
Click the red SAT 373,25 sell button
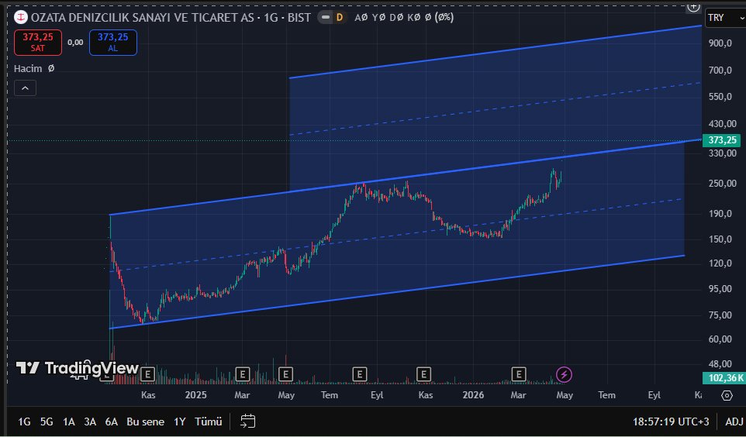pyautogui.click(x=37, y=43)
